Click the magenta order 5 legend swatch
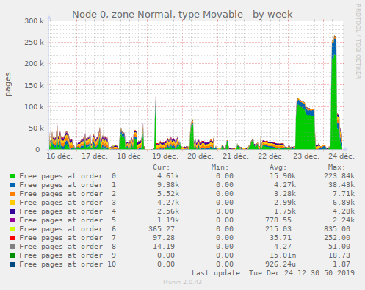365x290 pixels. tap(12, 220)
